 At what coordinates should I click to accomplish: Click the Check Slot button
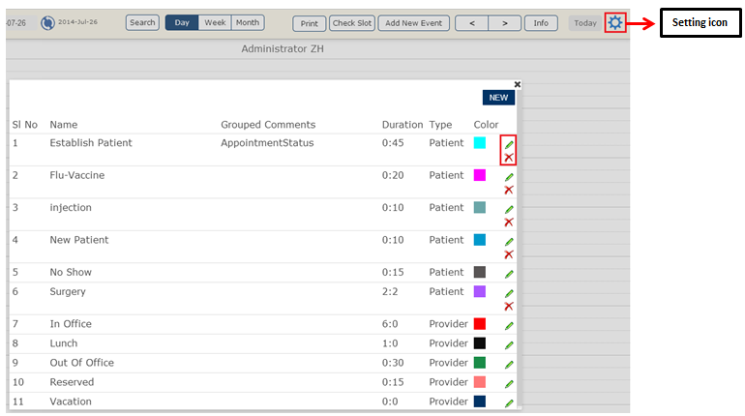[x=351, y=23]
